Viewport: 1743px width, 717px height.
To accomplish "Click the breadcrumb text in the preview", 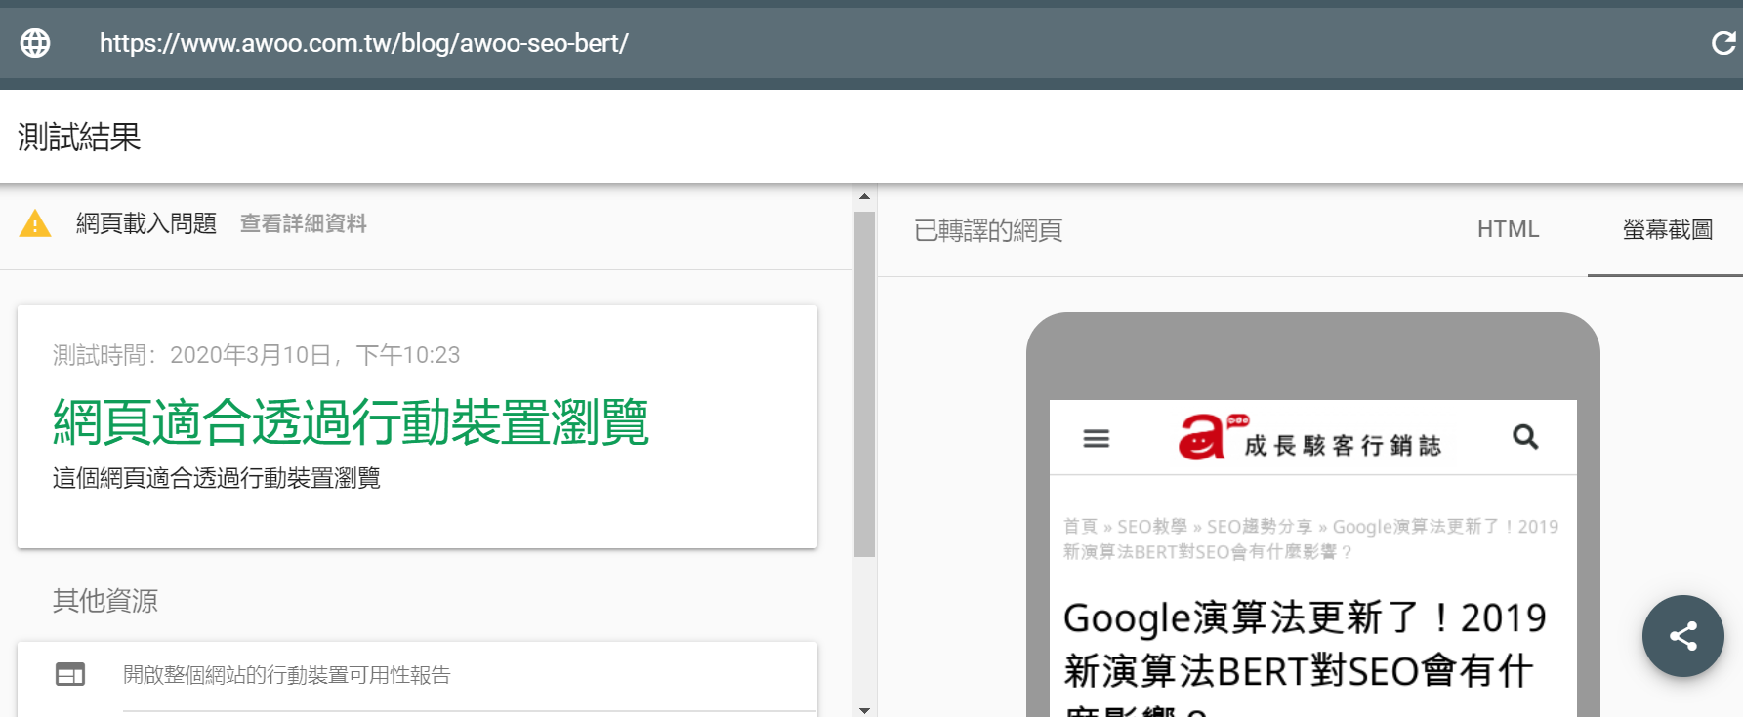I will pos(1310,538).
